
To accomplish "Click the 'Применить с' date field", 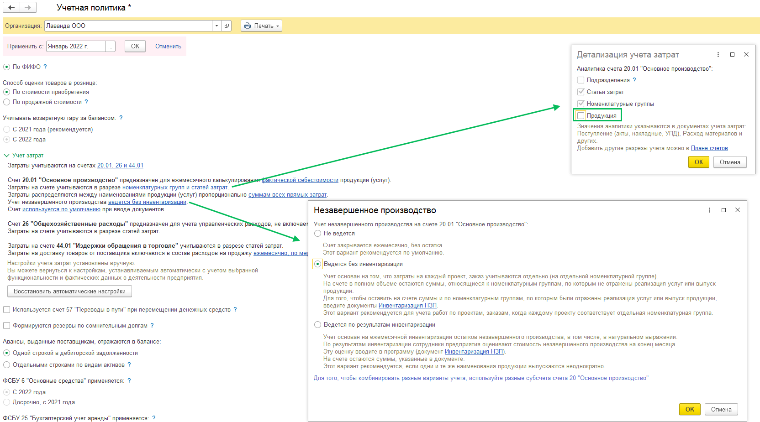I will pos(76,46).
